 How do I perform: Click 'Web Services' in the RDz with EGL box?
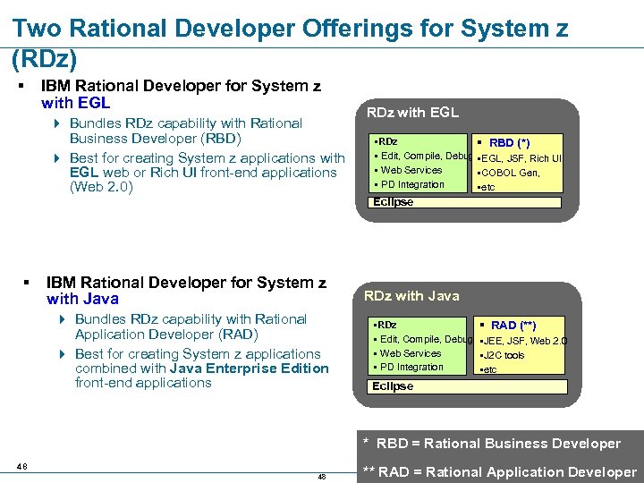[x=411, y=170]
